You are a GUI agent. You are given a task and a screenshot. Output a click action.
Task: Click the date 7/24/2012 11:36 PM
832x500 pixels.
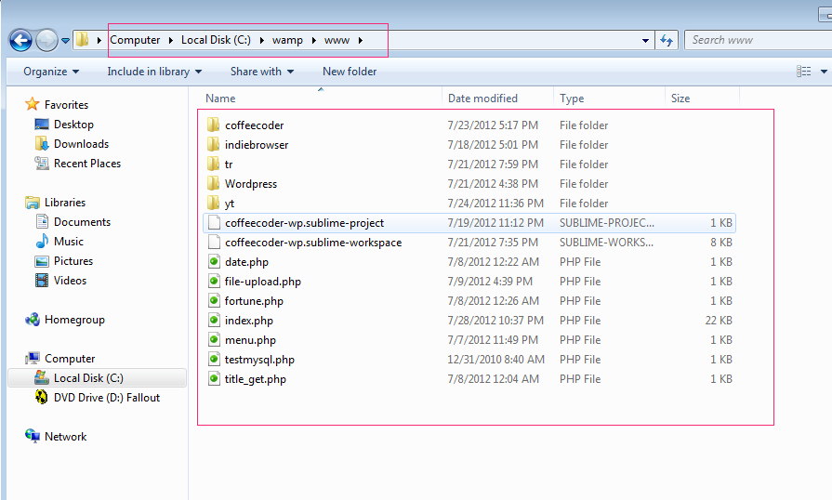pos(495,204)
